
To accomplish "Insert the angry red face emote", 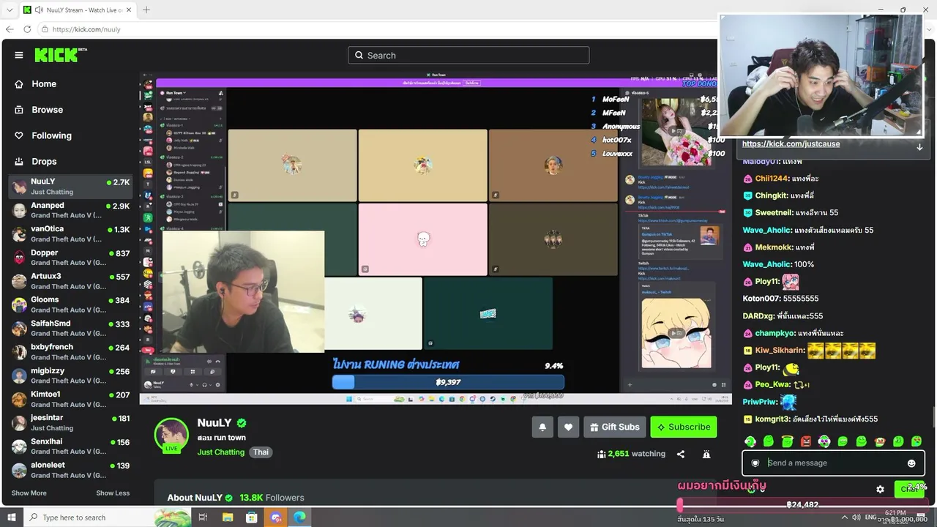I will [806, 441].
